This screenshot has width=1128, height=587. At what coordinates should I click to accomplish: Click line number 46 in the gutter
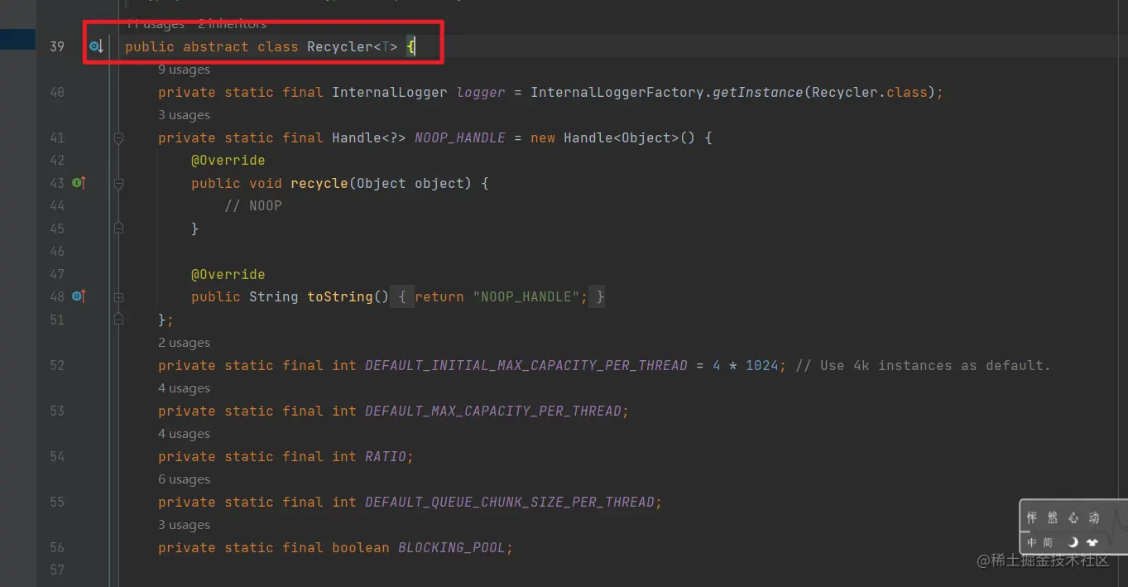pyautogui.click(x=56, y=252)
